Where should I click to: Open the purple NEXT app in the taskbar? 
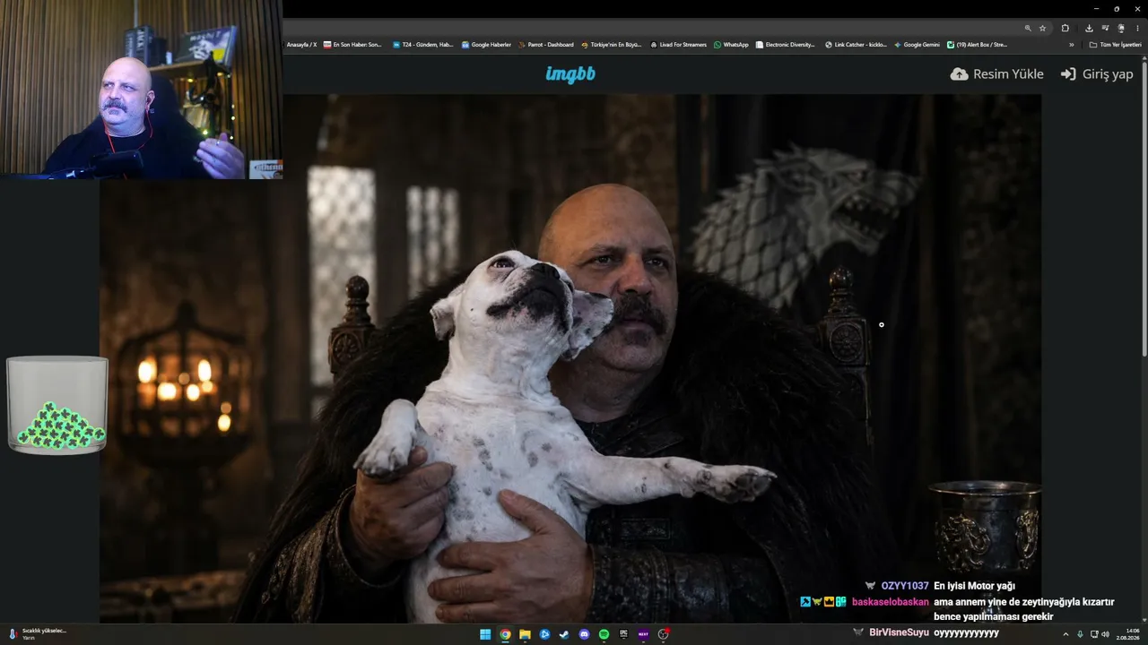point(643,634)
